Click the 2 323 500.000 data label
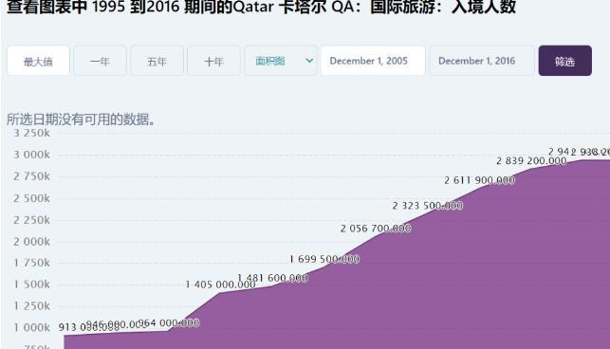 point(427,206)
